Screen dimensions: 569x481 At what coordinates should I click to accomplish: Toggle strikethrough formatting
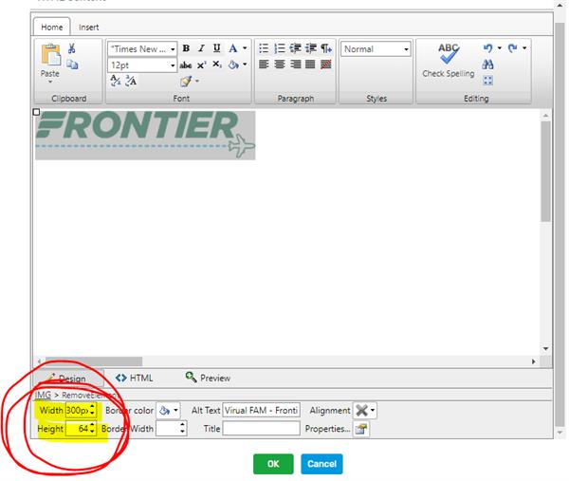tap(186, 65)
